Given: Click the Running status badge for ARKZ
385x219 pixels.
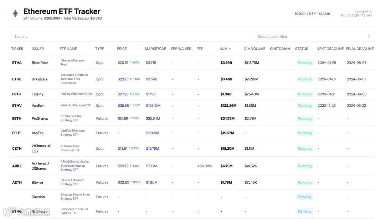Looking at the screenshot, I should pyautogui.click(x=305, y=166).
